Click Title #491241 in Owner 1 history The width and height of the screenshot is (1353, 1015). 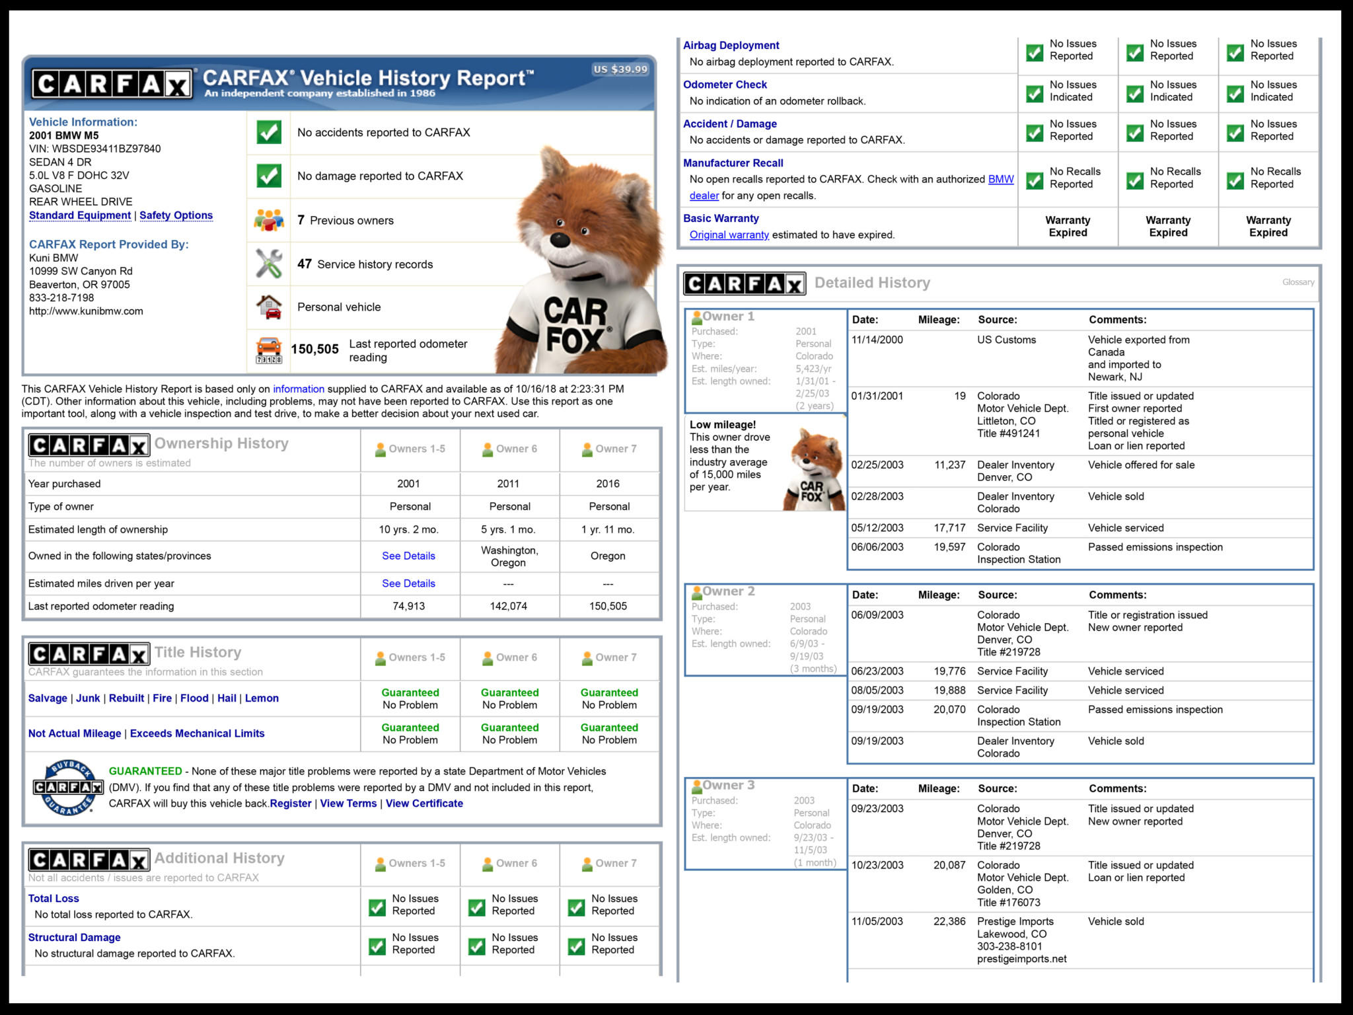(1008, 433)
